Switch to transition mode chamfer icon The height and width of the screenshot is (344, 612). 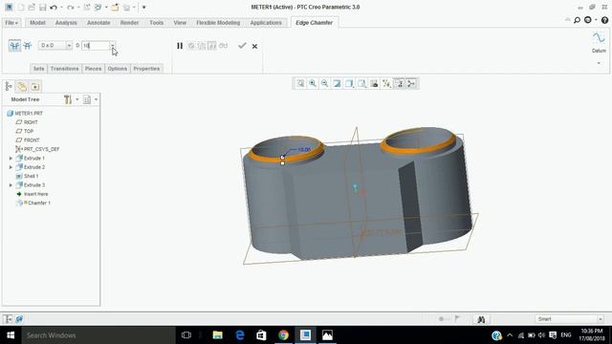(28, 46)
